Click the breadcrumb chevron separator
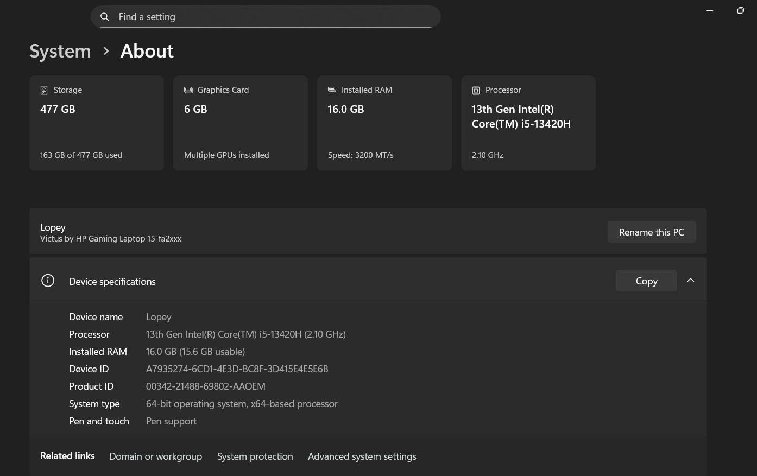Screen dimensions: 757x476 (x=106, y=51)
